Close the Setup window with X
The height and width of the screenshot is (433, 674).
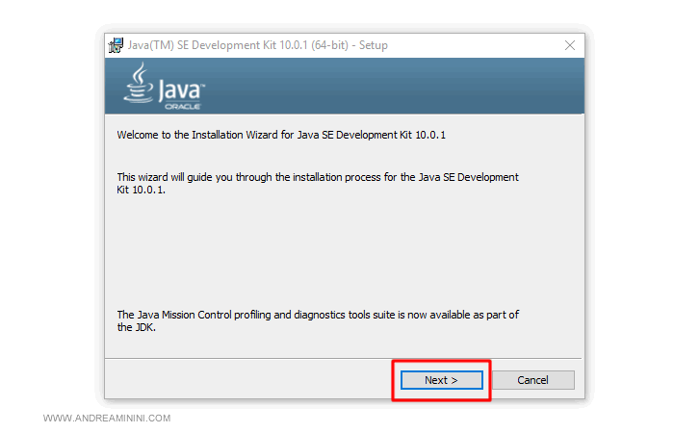(x=570, y=45)
